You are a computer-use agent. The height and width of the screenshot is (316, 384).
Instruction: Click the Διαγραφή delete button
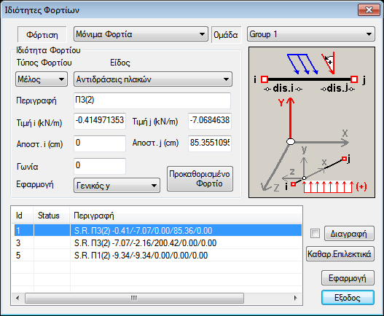(x=349, y=234)
